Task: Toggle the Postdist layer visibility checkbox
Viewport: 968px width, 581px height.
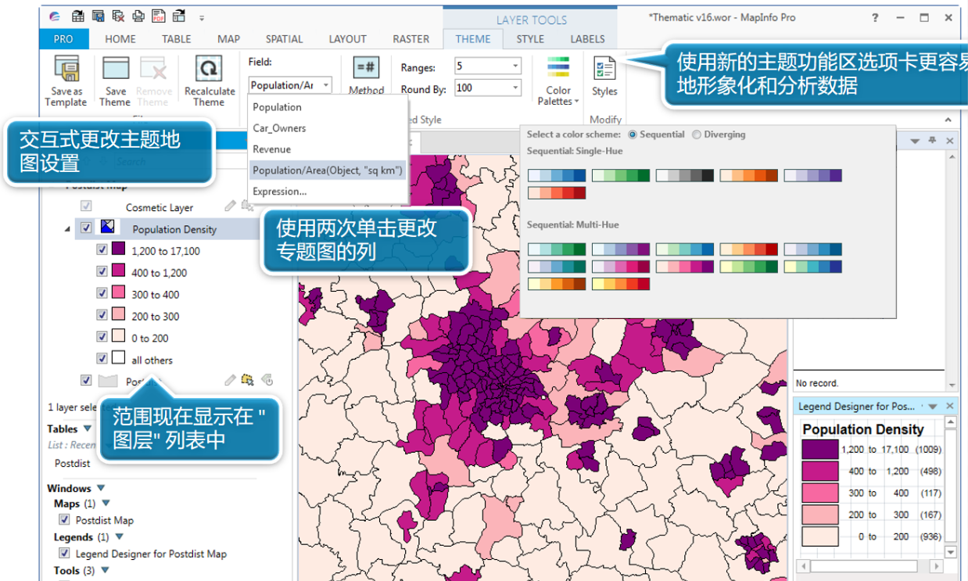Action: pyautogui.click(x=86, y=380)
